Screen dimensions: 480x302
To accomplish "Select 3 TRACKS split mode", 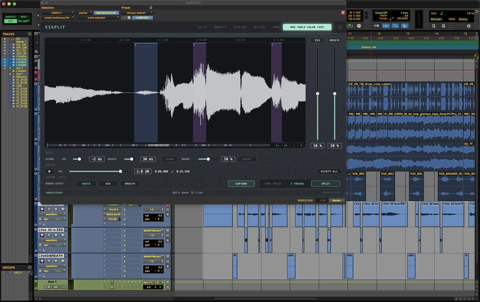I will 297,184.
